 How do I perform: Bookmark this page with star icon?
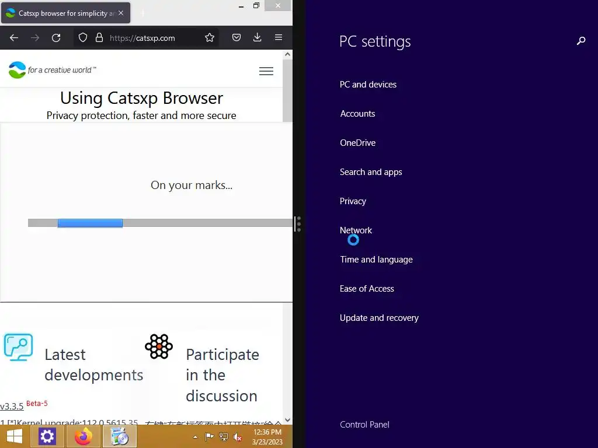pos(210,37)
